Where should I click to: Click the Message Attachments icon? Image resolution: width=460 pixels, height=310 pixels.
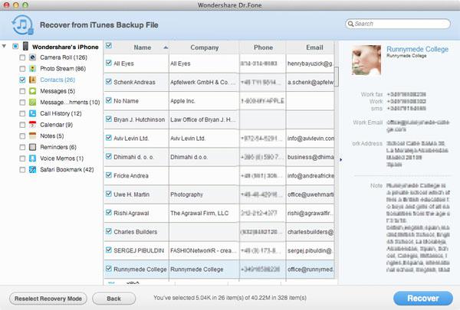(32, 103)
